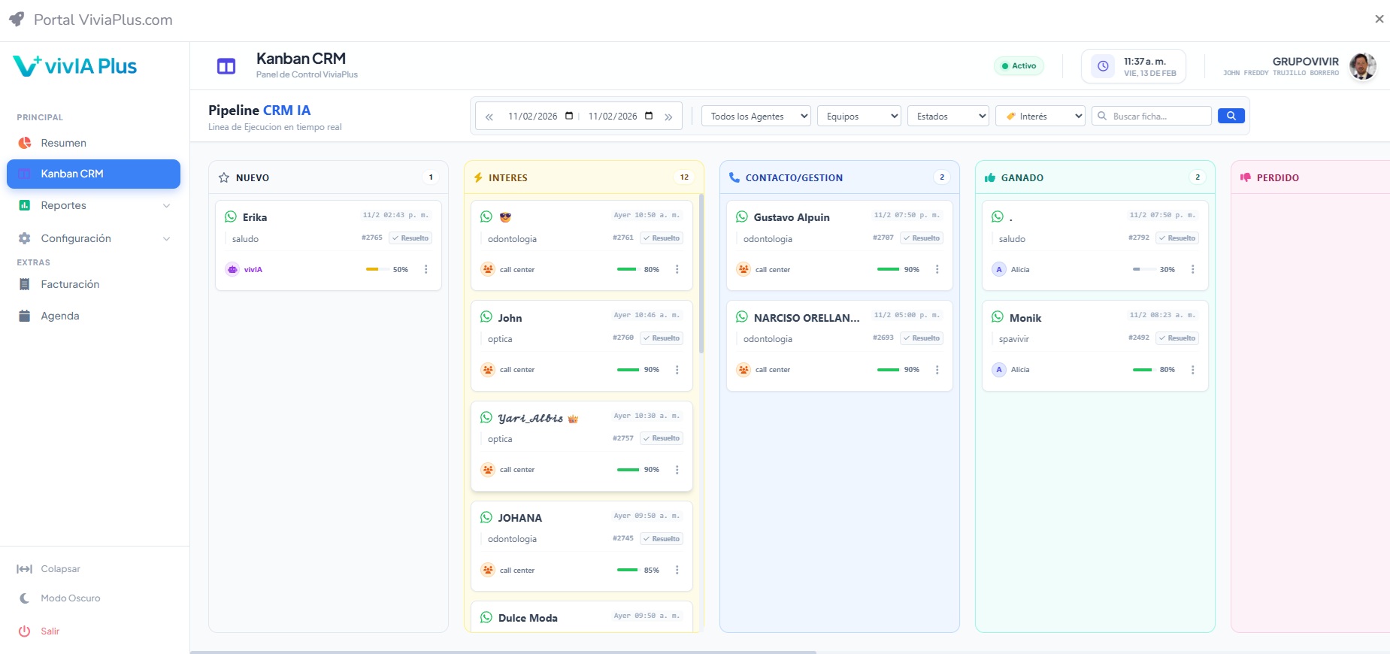
Task: Collapse sidebar with Colapsar
Action: 60,569
